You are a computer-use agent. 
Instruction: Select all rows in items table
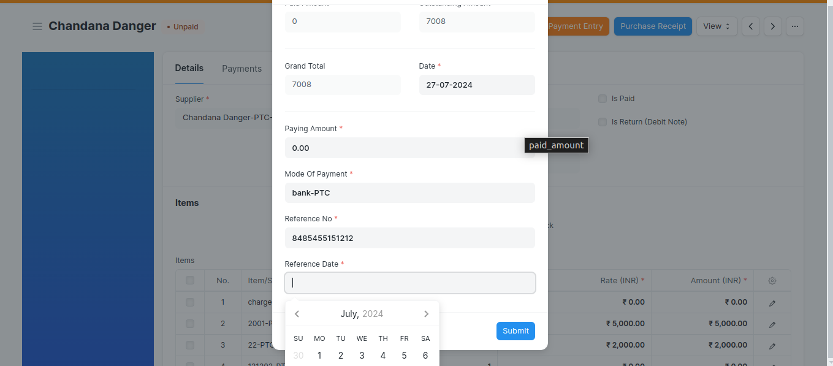click(x=190, y=280)
